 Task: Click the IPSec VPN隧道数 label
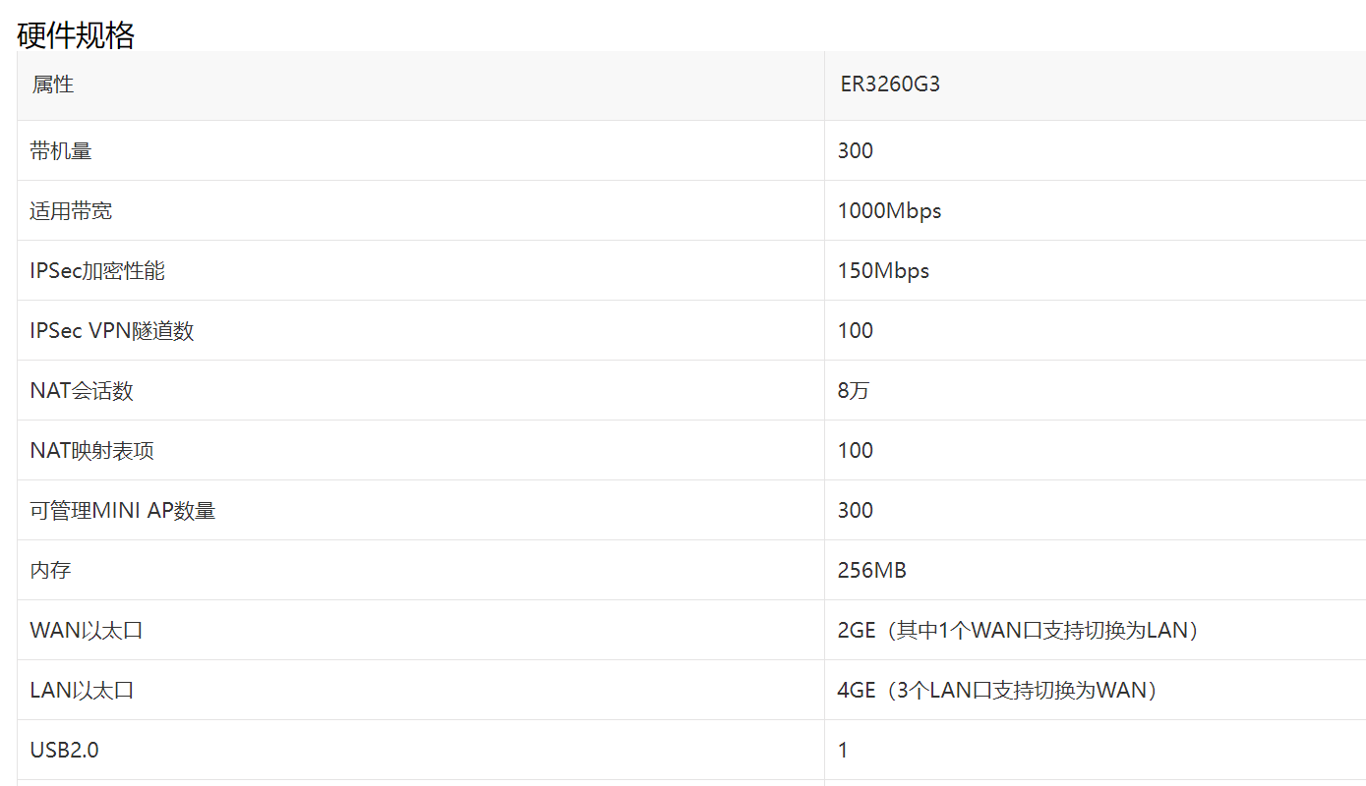tap(112, 330)
